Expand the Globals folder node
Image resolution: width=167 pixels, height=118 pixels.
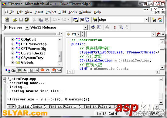(x=12, y=62)
